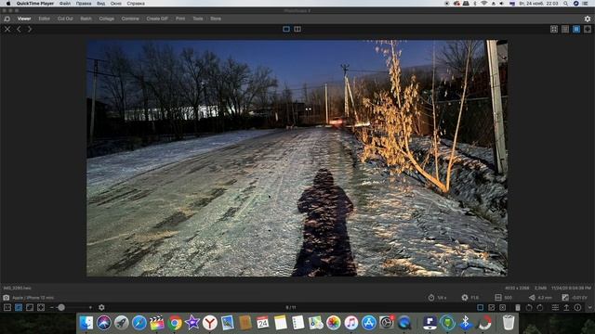Screen dimensions: 595x334
Task: Close the full photo view with X
Action: tap(7, 29)
